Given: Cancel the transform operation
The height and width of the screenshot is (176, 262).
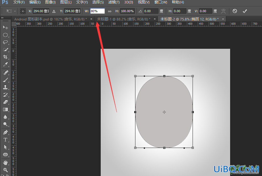Looking at the screenshot, I should pos(235,11).
